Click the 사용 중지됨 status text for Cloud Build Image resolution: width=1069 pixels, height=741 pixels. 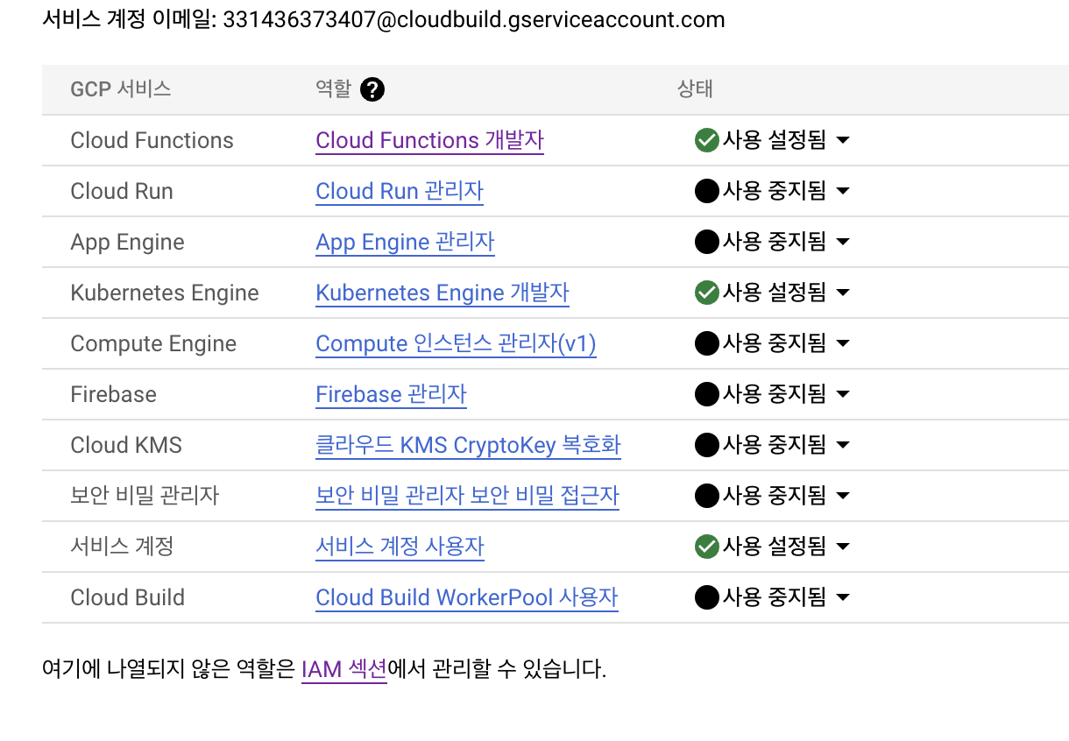pos(775,597)
